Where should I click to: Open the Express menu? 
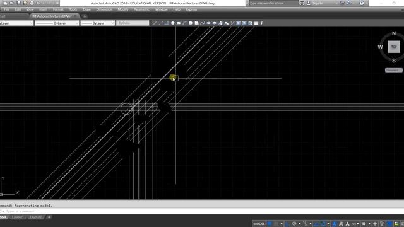click(191, 9)
